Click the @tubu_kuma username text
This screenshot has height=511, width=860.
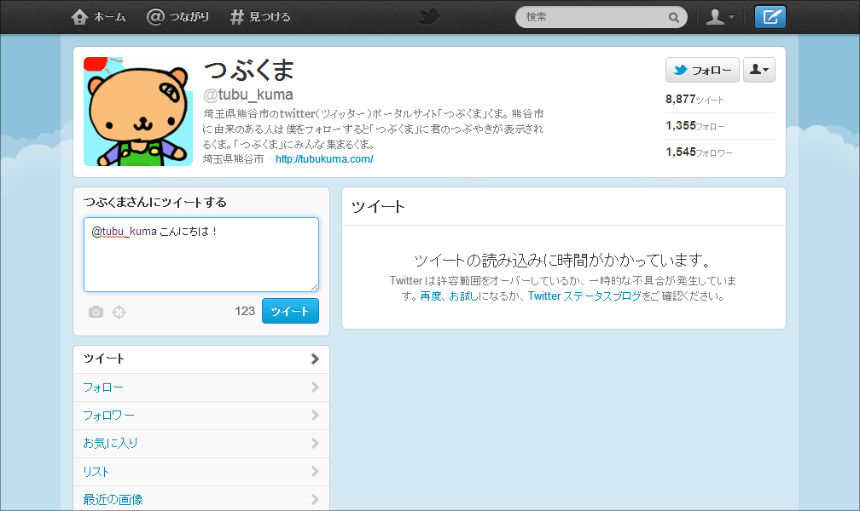(x=248, y=95)
